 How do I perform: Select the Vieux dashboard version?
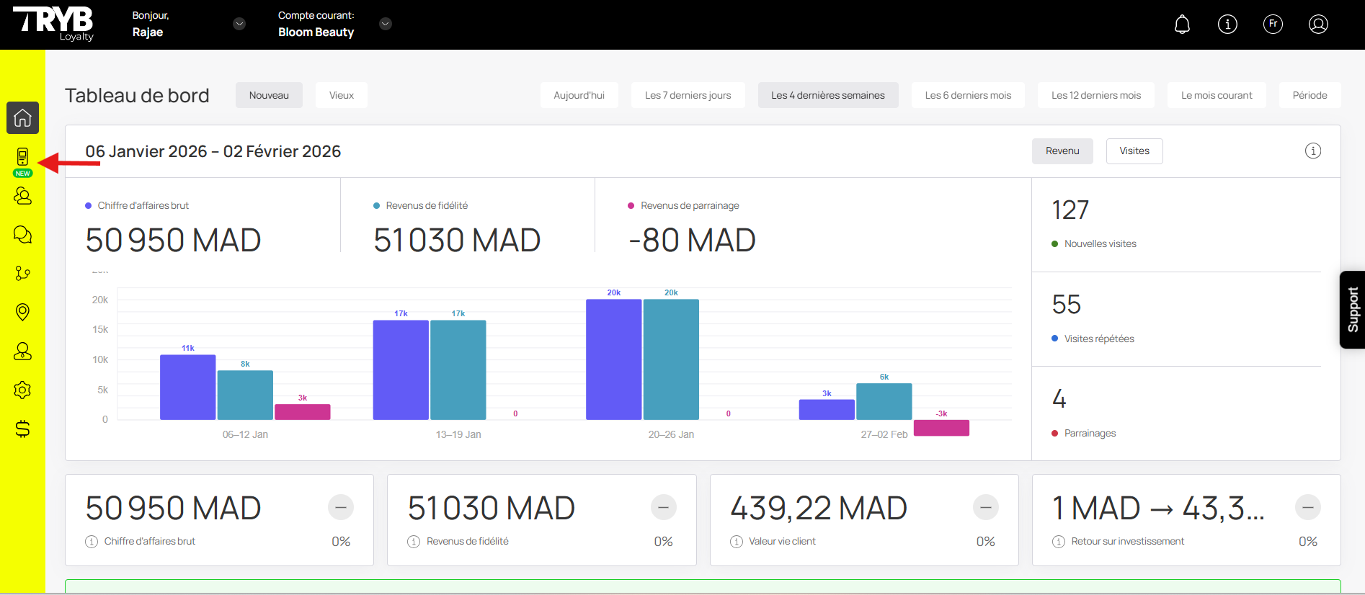[342, 95]
